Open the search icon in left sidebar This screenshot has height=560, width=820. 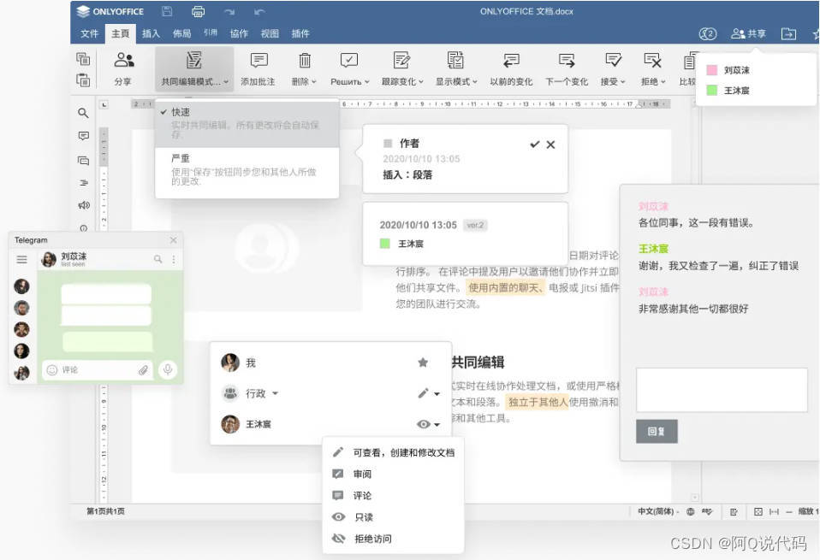(83, 113)
